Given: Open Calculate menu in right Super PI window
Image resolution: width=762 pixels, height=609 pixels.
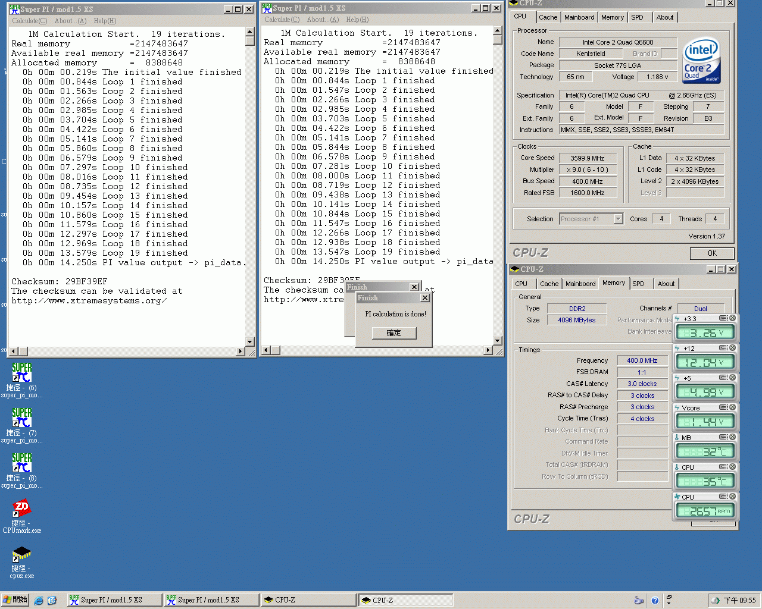Looking at the screenshot, I should [282, 20].
